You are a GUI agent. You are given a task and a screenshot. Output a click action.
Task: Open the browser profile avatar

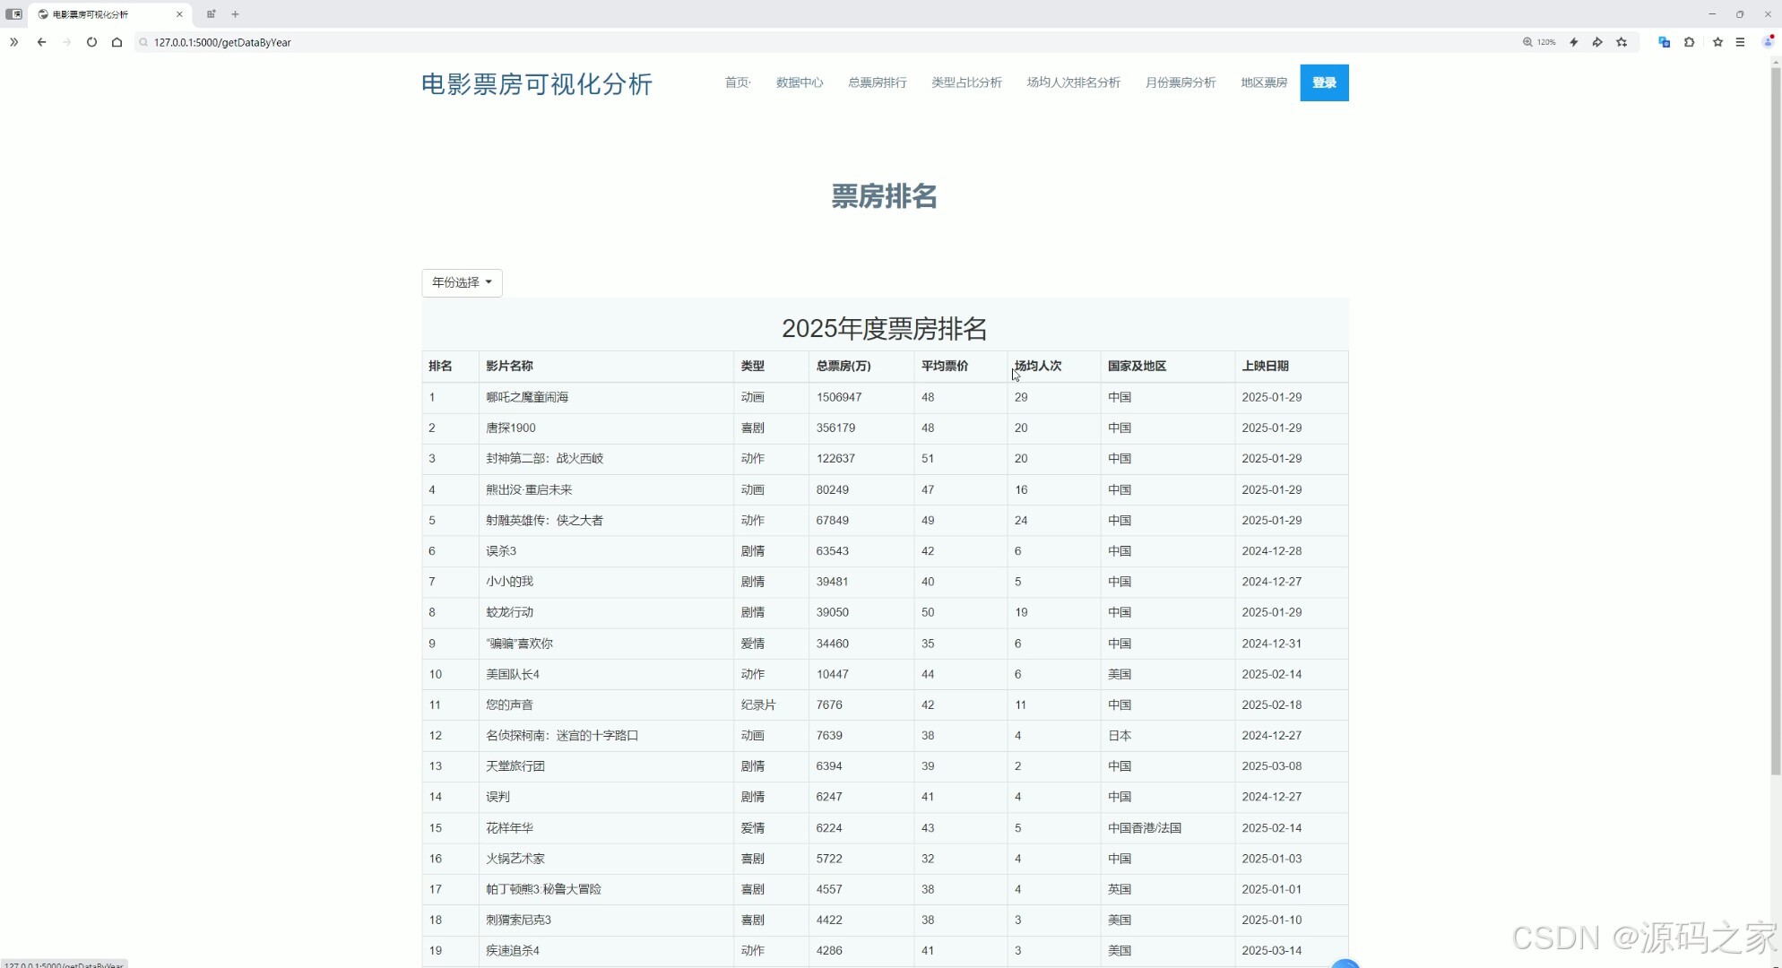click(1767, 42)
